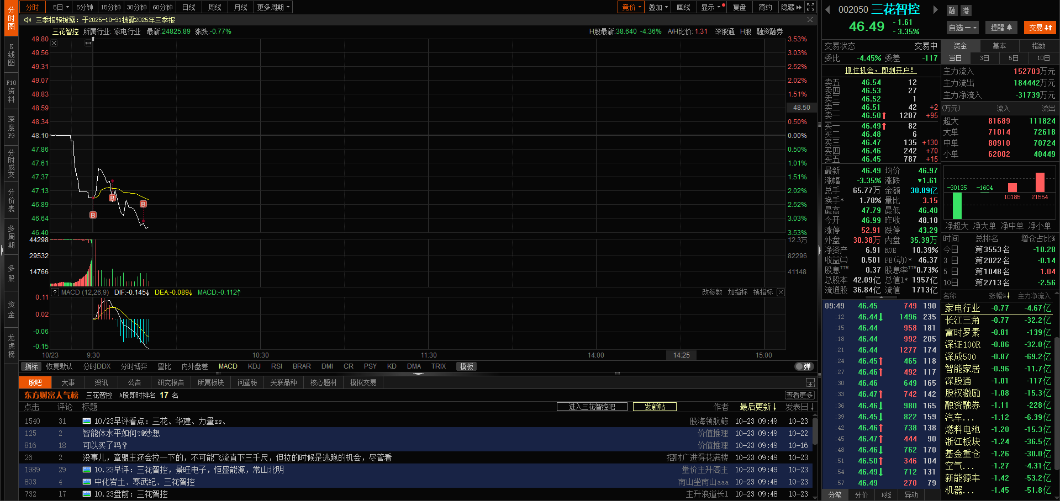Open F10资料 in left sidebar
The width and height of the screenshot is (1060, 501).
11,91
